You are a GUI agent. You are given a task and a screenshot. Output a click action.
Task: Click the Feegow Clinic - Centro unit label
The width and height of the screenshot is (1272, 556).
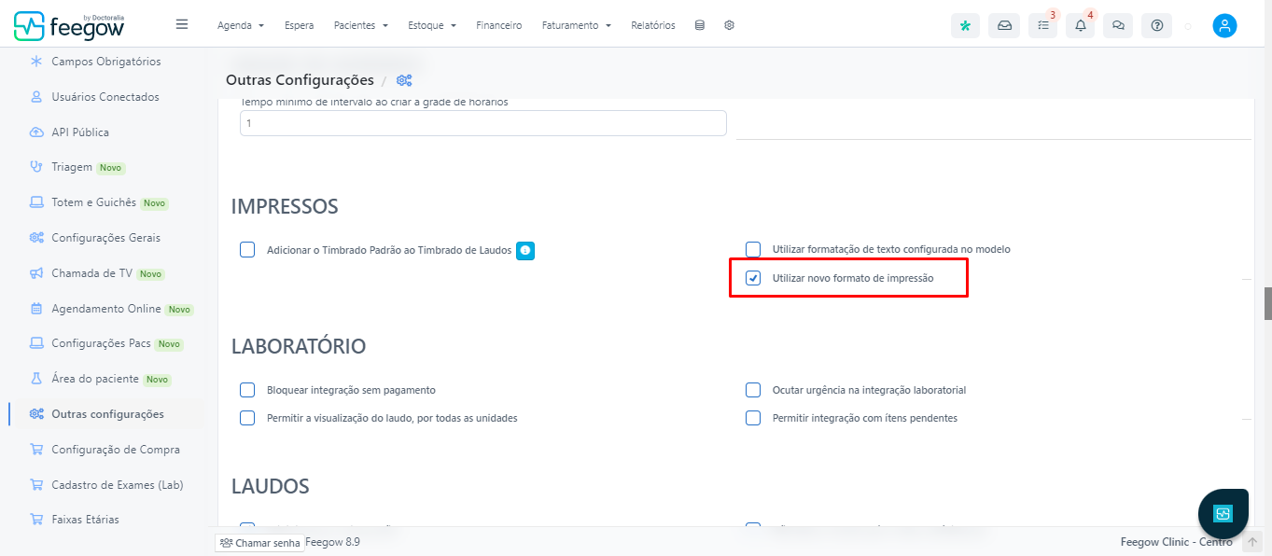(1176, 542)
